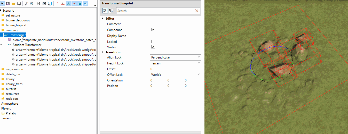Click the yellow ruler measure tool
The height and width of the screenshot is (134, 348).
[x=13, y=4]
